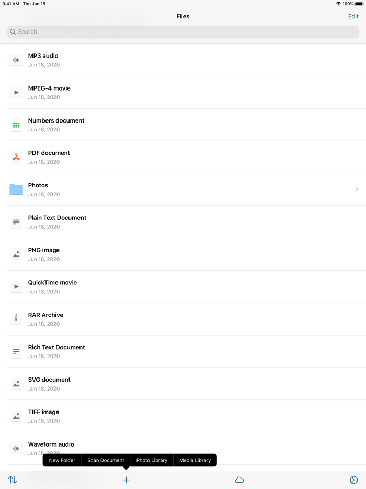The image size is (366, 489).
Task: Tap the magnifying glass in the search bar
Action: click(x=13, y=32)
